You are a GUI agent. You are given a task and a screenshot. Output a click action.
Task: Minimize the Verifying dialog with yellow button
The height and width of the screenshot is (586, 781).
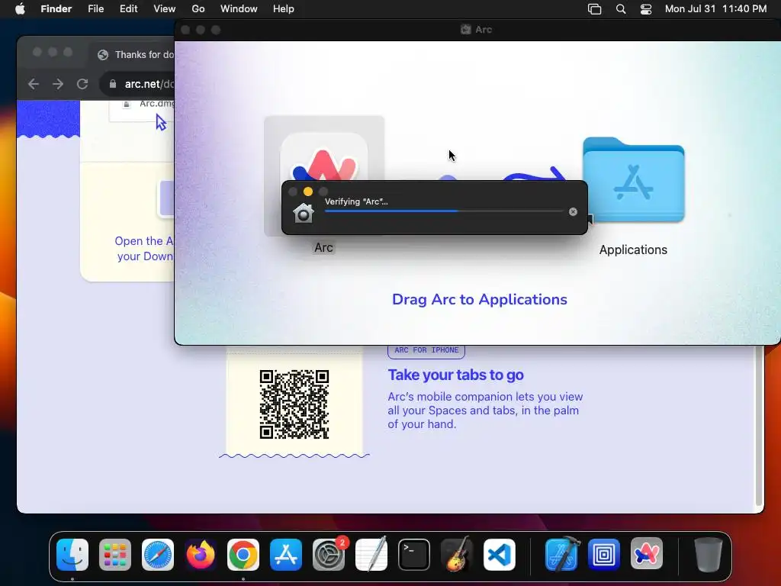pos(308,192)
